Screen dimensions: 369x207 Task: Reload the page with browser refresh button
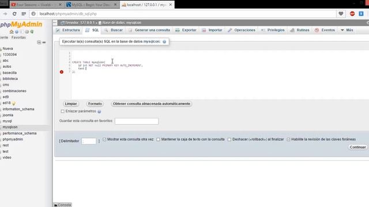14,14
